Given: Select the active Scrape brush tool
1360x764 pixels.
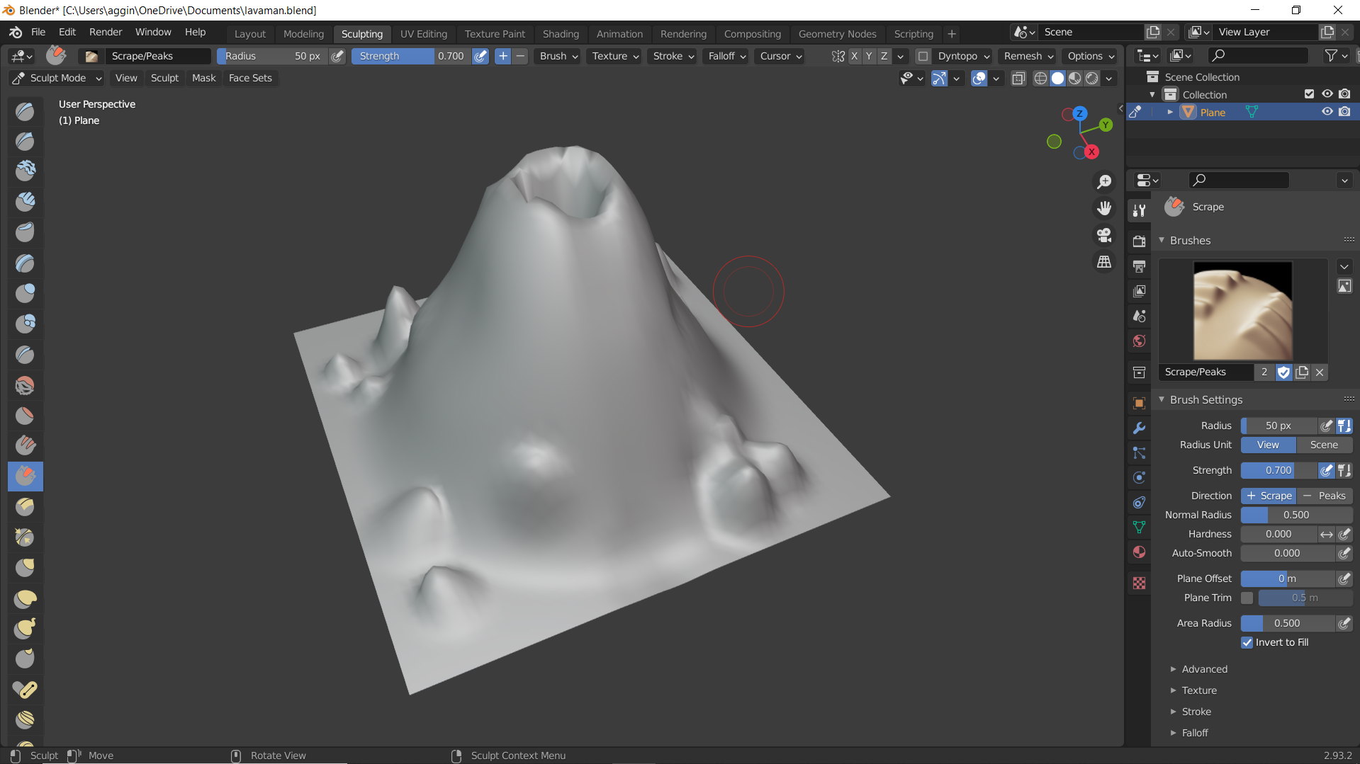Looking at the screenshot, I should [x=25, y=476].
